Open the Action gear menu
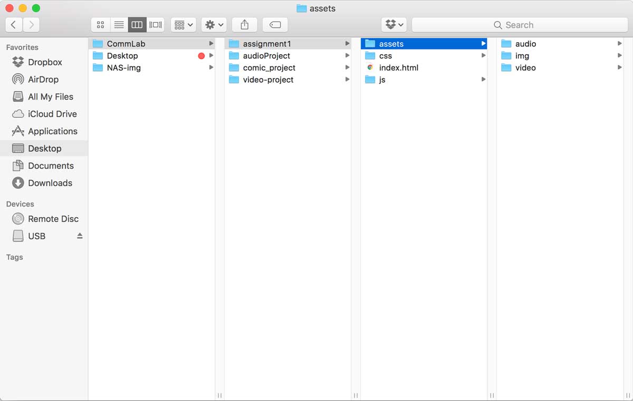633x401 pixels. pyautogui.click(x=214, y=25)
